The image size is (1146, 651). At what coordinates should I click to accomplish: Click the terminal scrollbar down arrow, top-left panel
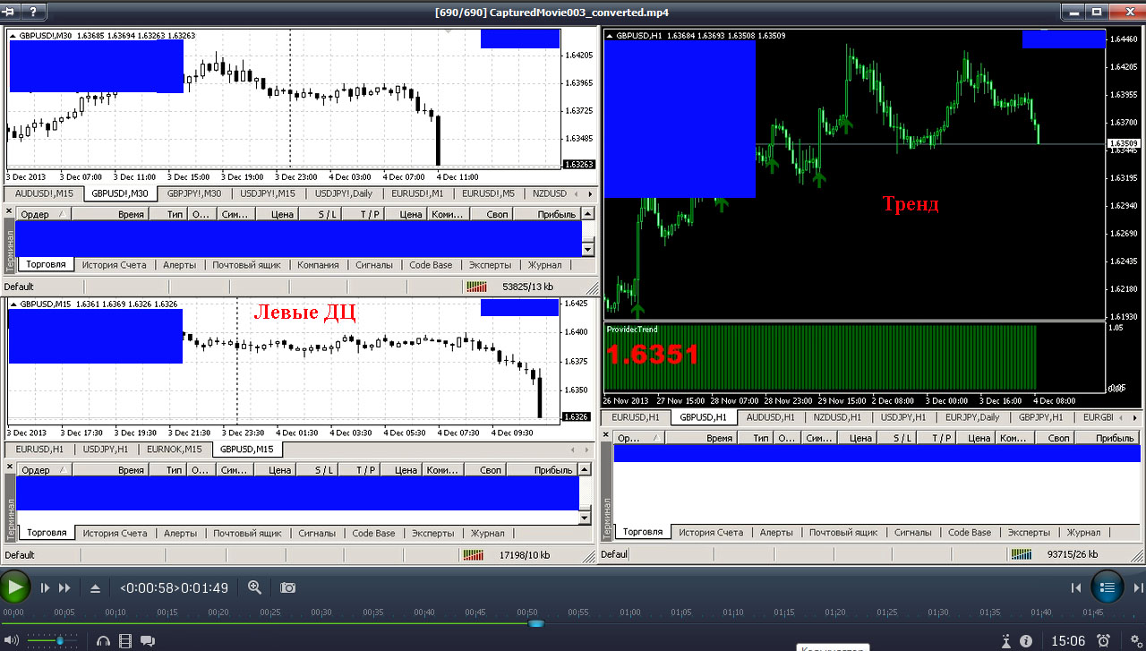point(587,250)
